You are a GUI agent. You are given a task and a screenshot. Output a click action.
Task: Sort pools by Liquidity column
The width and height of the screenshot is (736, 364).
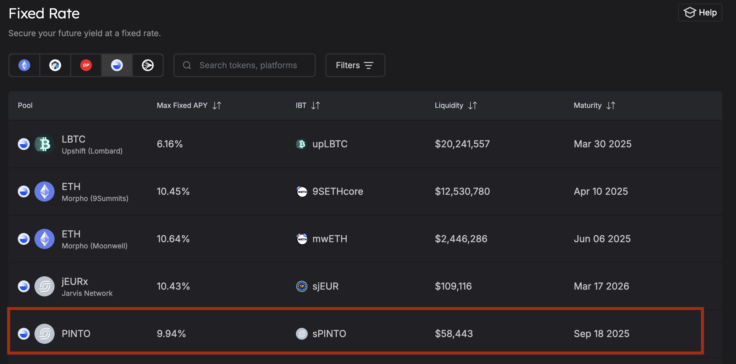[x=472, y=106]
